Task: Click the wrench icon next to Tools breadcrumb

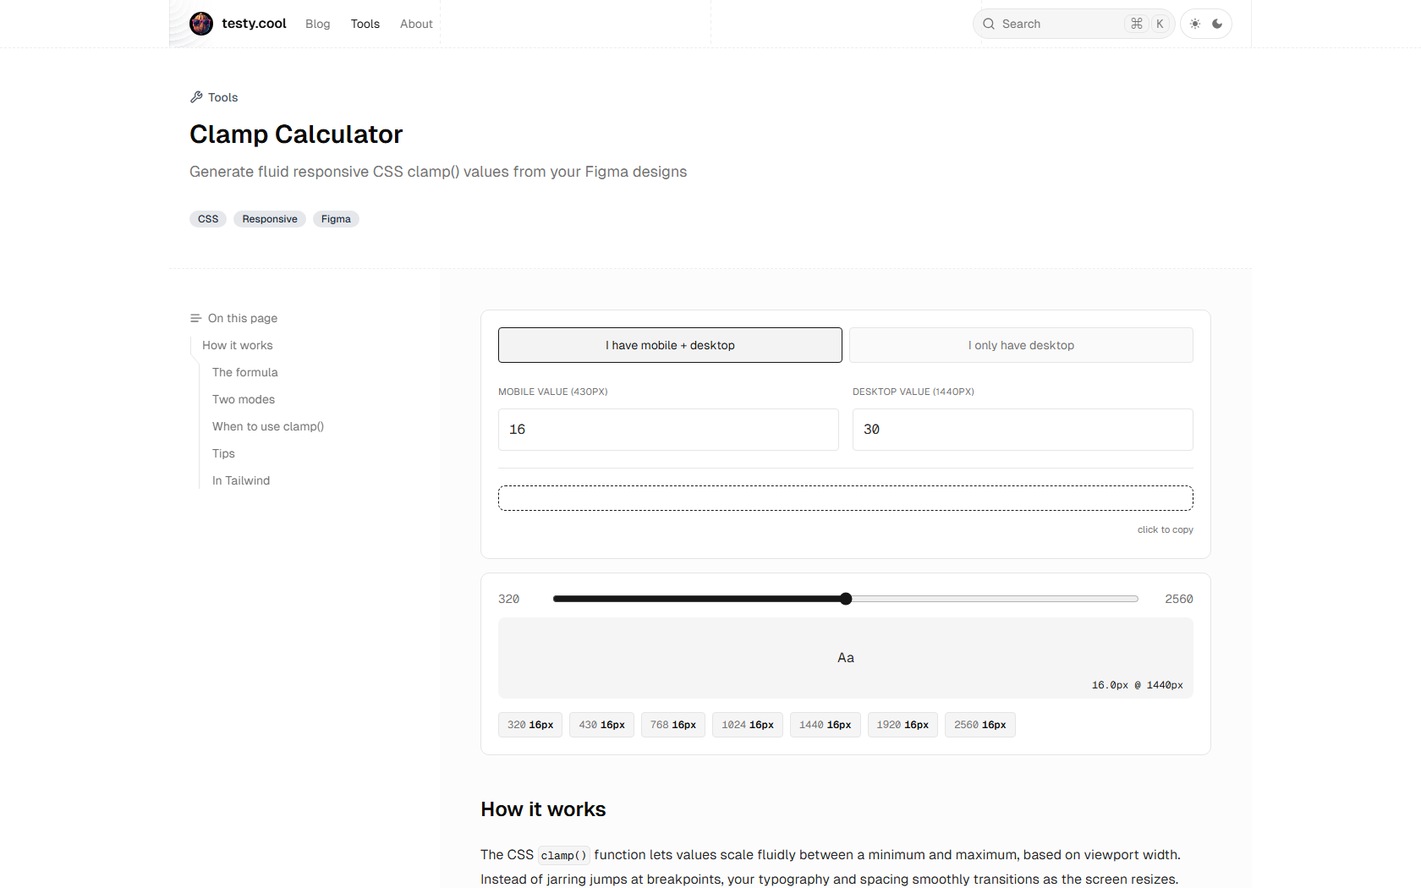Action: click(196, 96)
